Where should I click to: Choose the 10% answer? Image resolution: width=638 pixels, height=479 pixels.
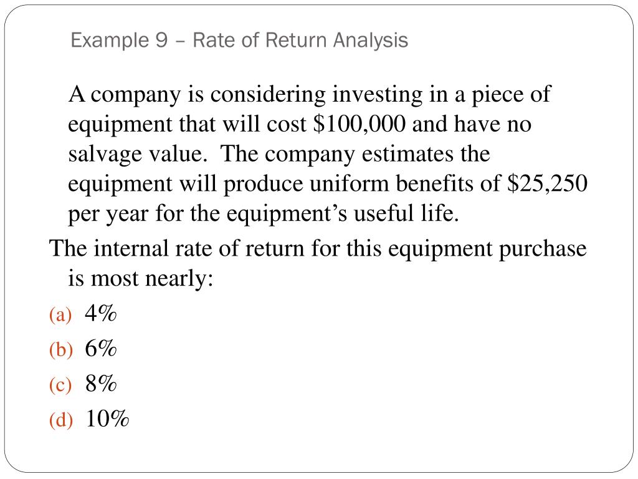point(108,420)
